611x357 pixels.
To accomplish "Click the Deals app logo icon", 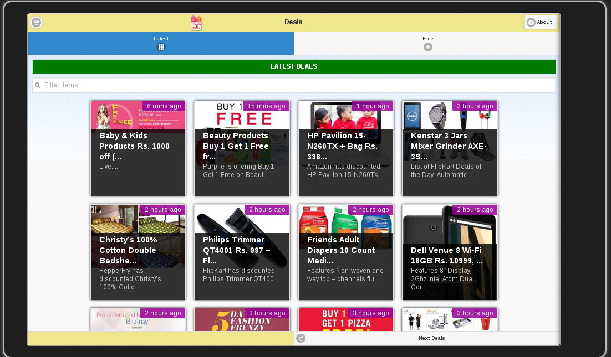I will coord(196,23).
